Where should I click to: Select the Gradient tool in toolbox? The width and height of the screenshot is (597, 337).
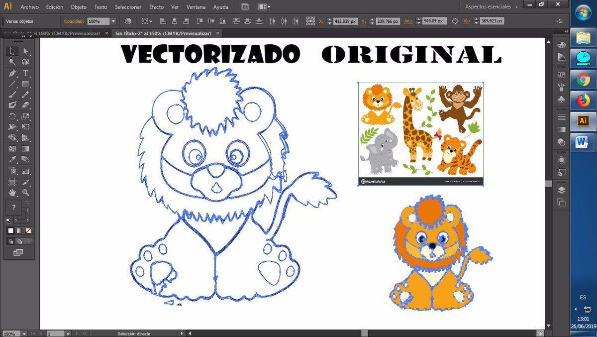pyautogui.click(x=25, y=148)
